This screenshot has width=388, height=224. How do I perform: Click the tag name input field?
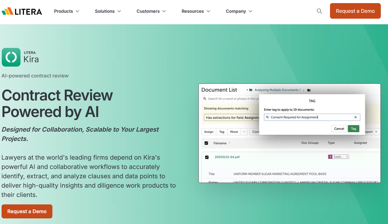(x=309, y=117)
